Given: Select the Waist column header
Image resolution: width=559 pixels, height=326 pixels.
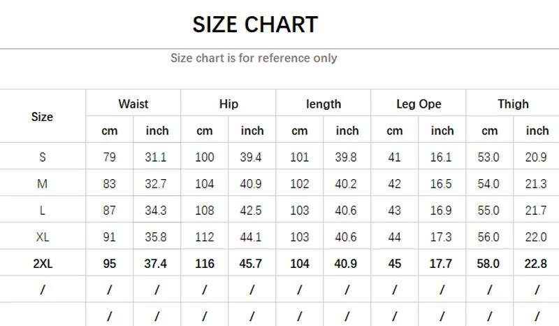Looking at the screenshot, I should pos(133,104).
